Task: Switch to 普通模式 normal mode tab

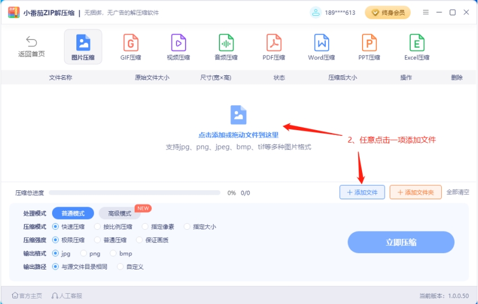Action: tap(73, 213)
